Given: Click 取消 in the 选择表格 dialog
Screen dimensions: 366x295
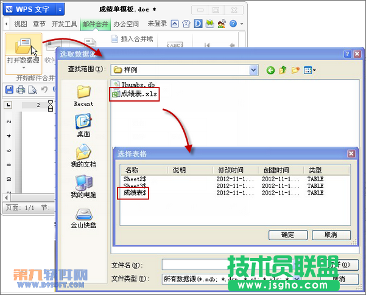Looking at the screenshot, I should [331, 235].
